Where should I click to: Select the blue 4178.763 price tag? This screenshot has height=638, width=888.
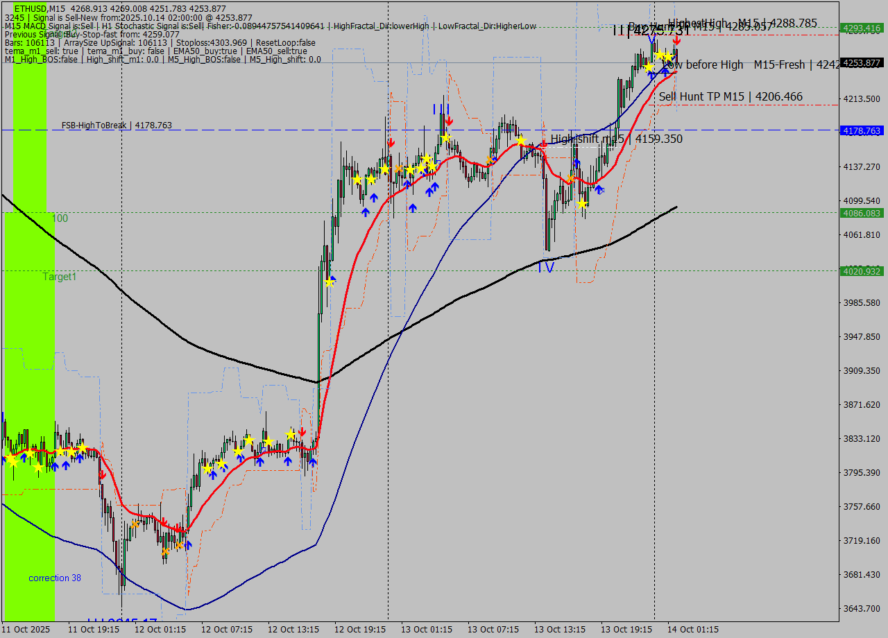(x=861, y=130)
